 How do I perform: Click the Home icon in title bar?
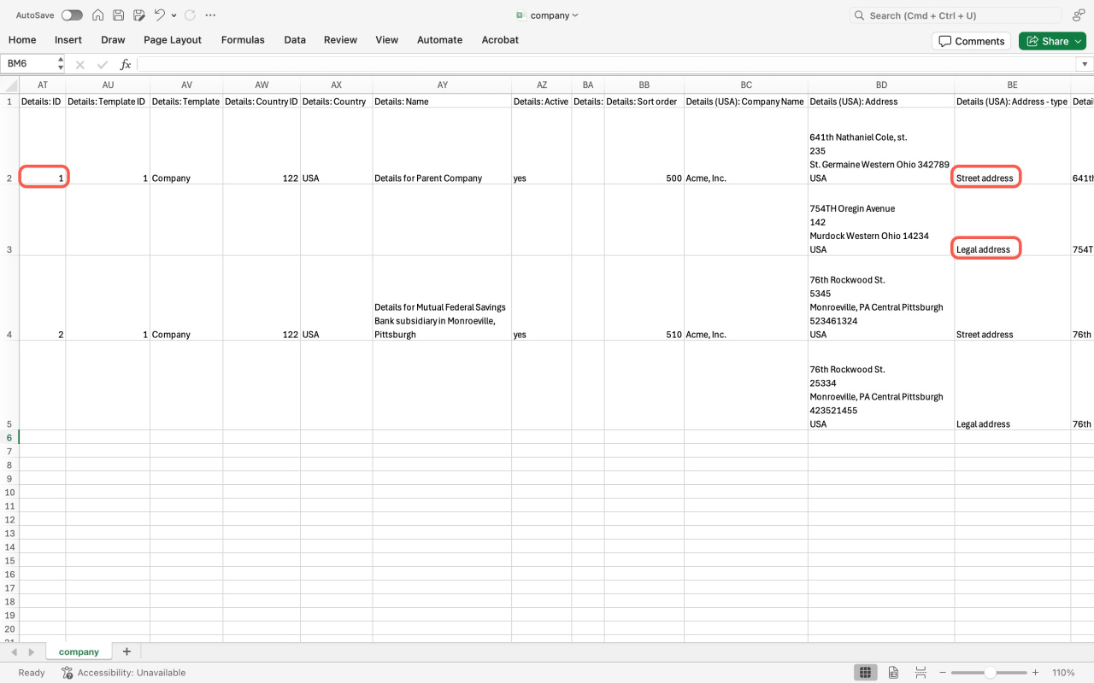pos(98,15)
